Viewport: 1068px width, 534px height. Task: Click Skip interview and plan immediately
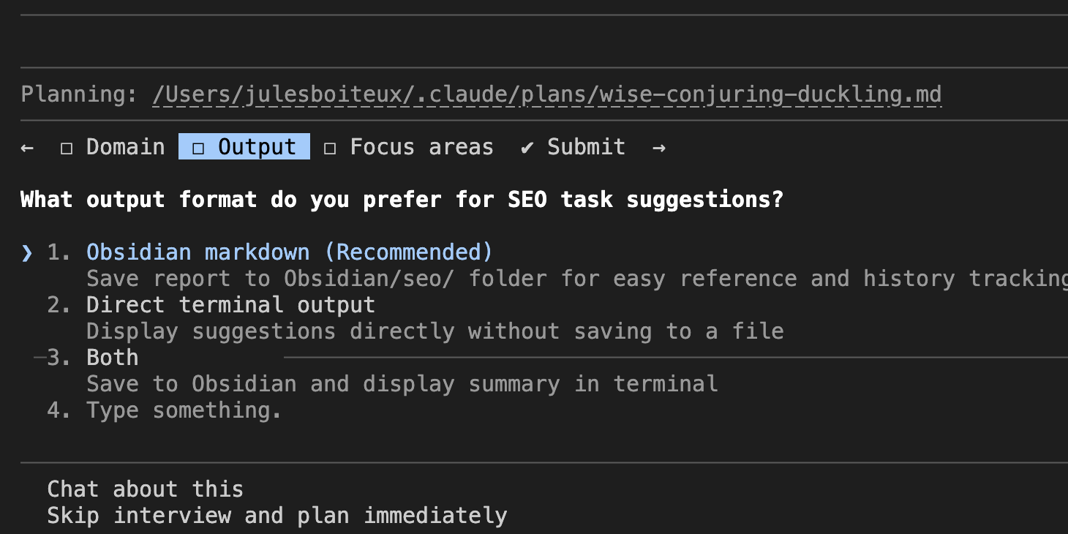277,515
